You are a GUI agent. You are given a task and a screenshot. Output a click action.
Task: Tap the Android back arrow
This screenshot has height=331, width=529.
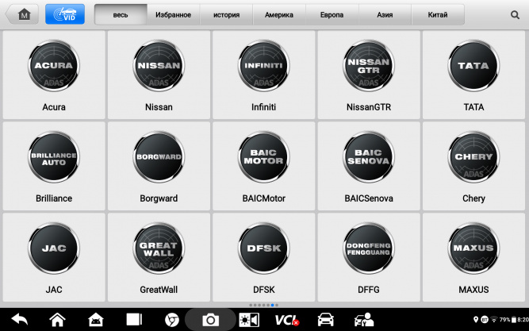20,319
